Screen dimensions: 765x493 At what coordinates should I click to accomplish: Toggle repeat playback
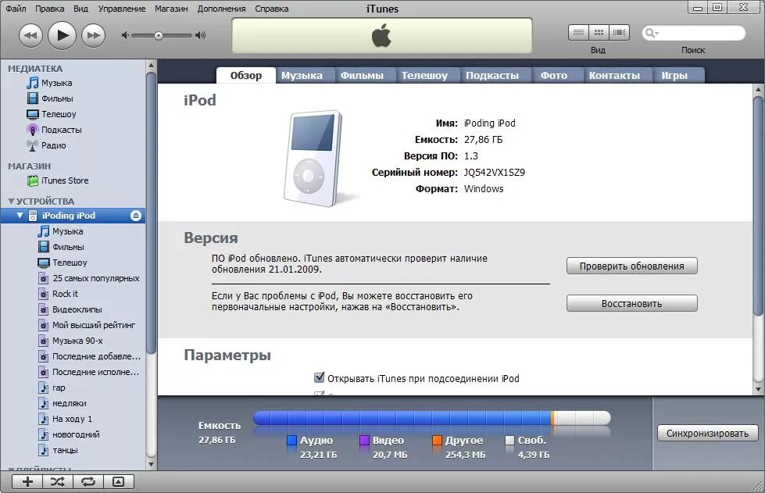click(x=88, y=482)
